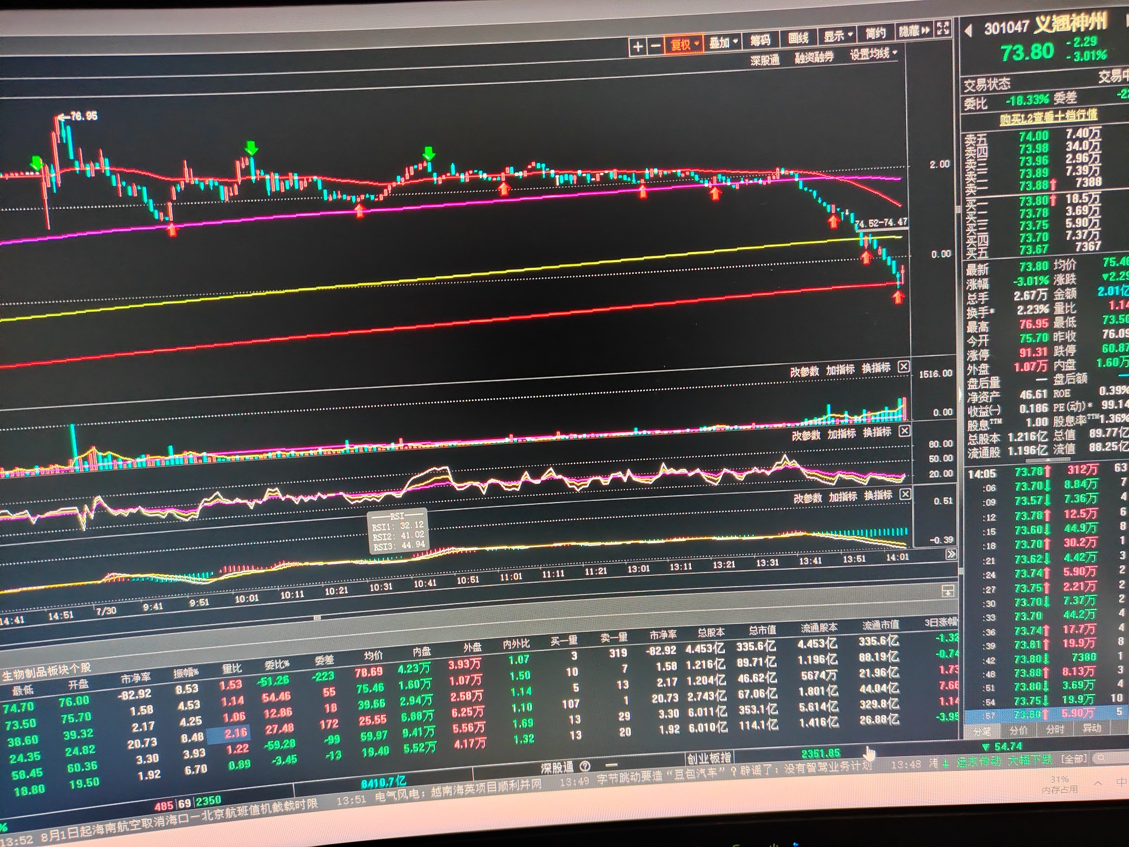Activate the 画线 drawing tool button
1129x847 pixels.
[x=798, y=38]
